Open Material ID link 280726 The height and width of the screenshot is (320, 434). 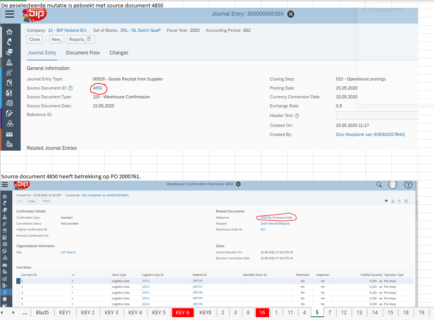197,281
